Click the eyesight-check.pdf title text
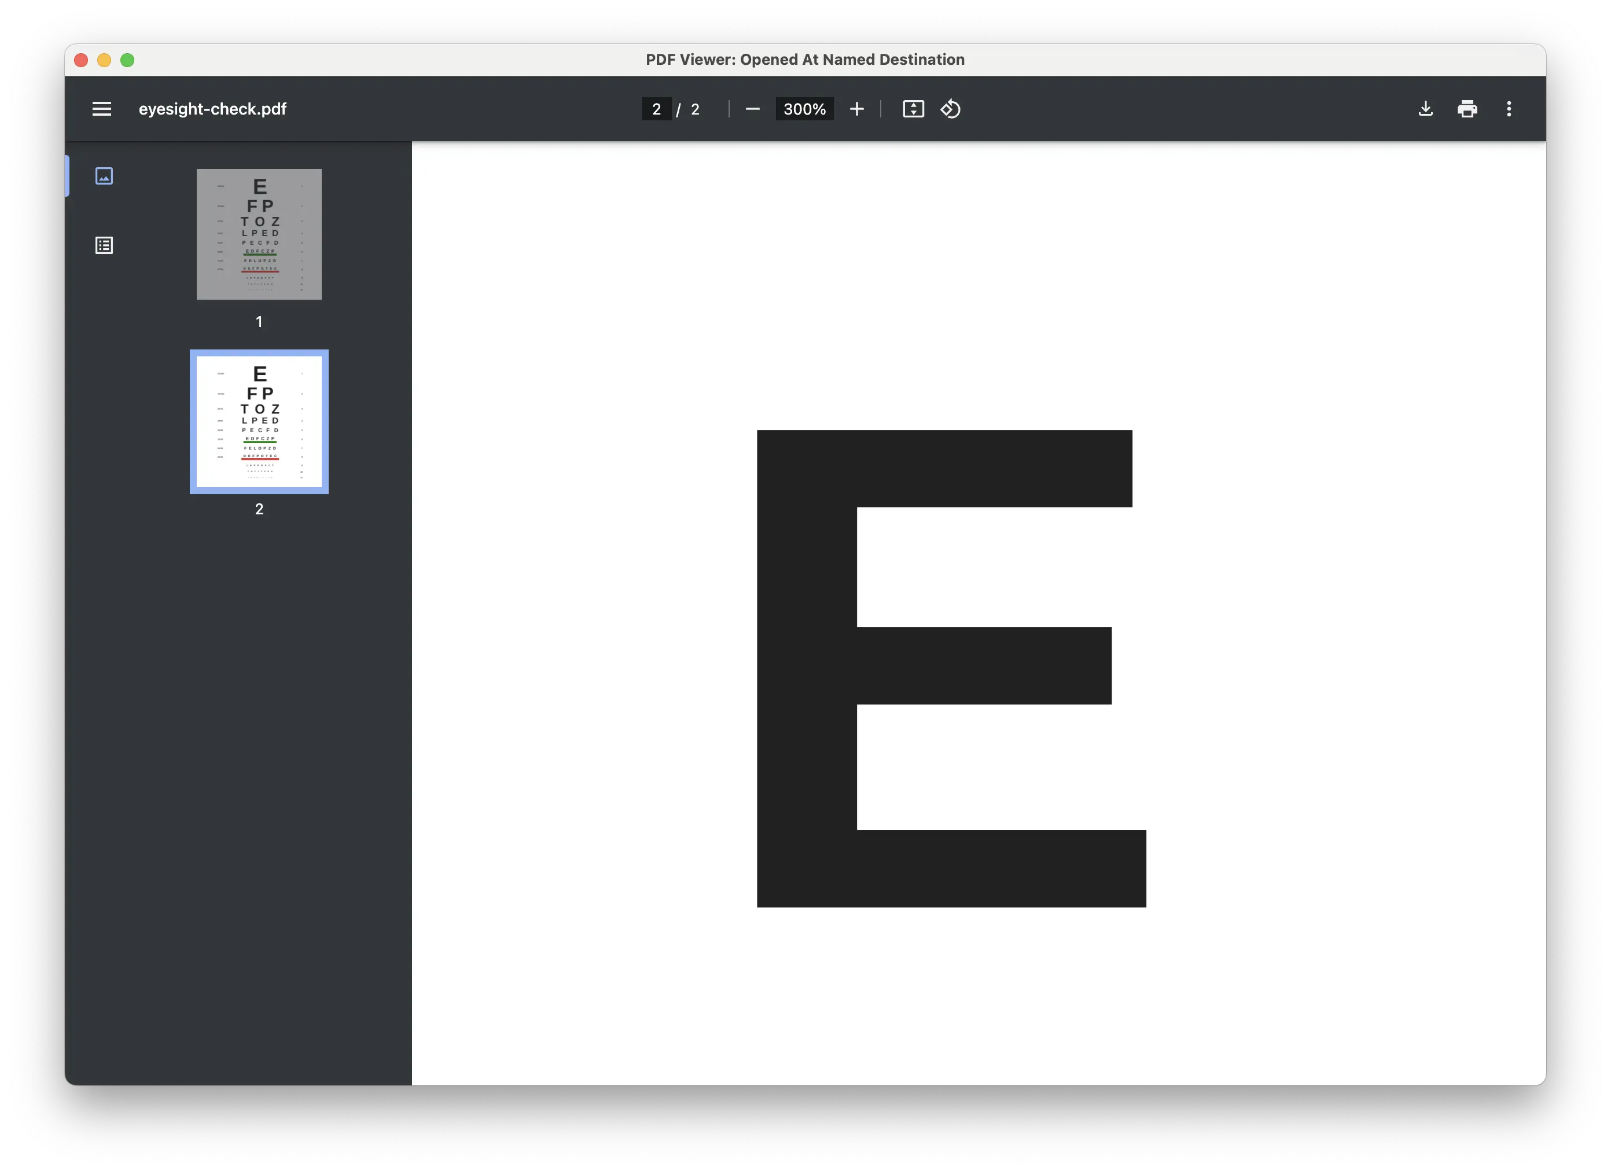 pos(212,109)
